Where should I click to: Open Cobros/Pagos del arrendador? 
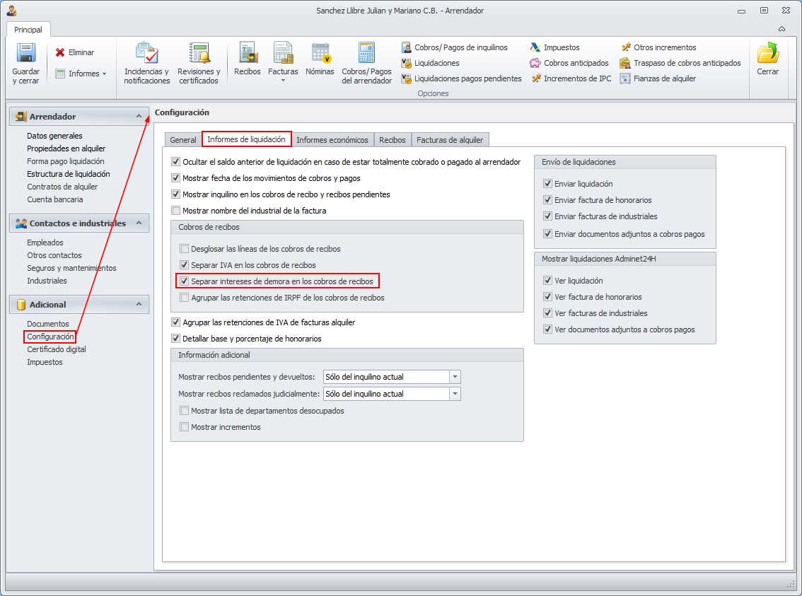(367, 64)
